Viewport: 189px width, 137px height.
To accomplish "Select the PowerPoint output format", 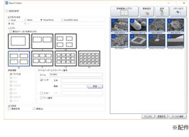I will 41,20.
